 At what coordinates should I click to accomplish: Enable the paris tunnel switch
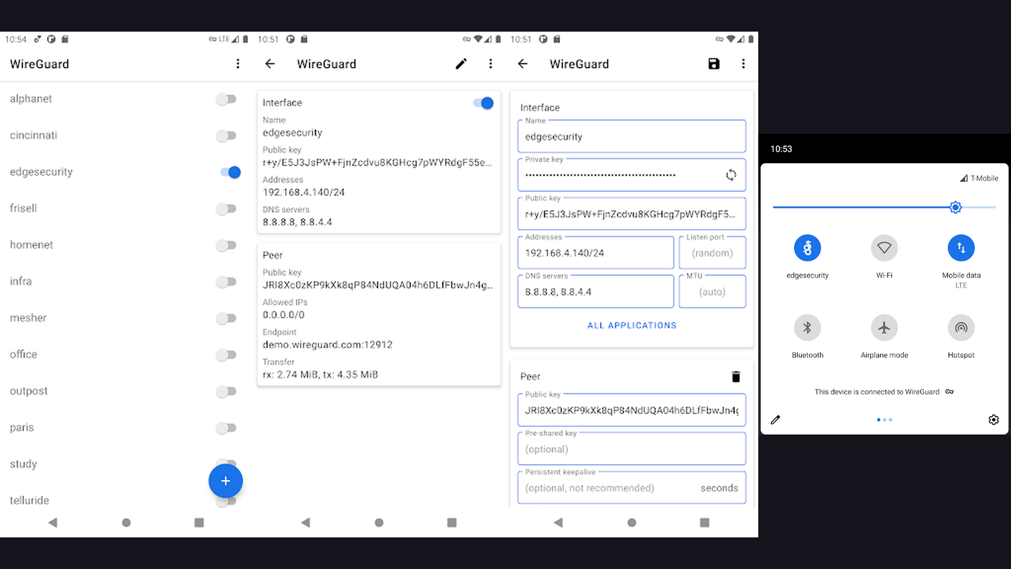coord(226,428)
